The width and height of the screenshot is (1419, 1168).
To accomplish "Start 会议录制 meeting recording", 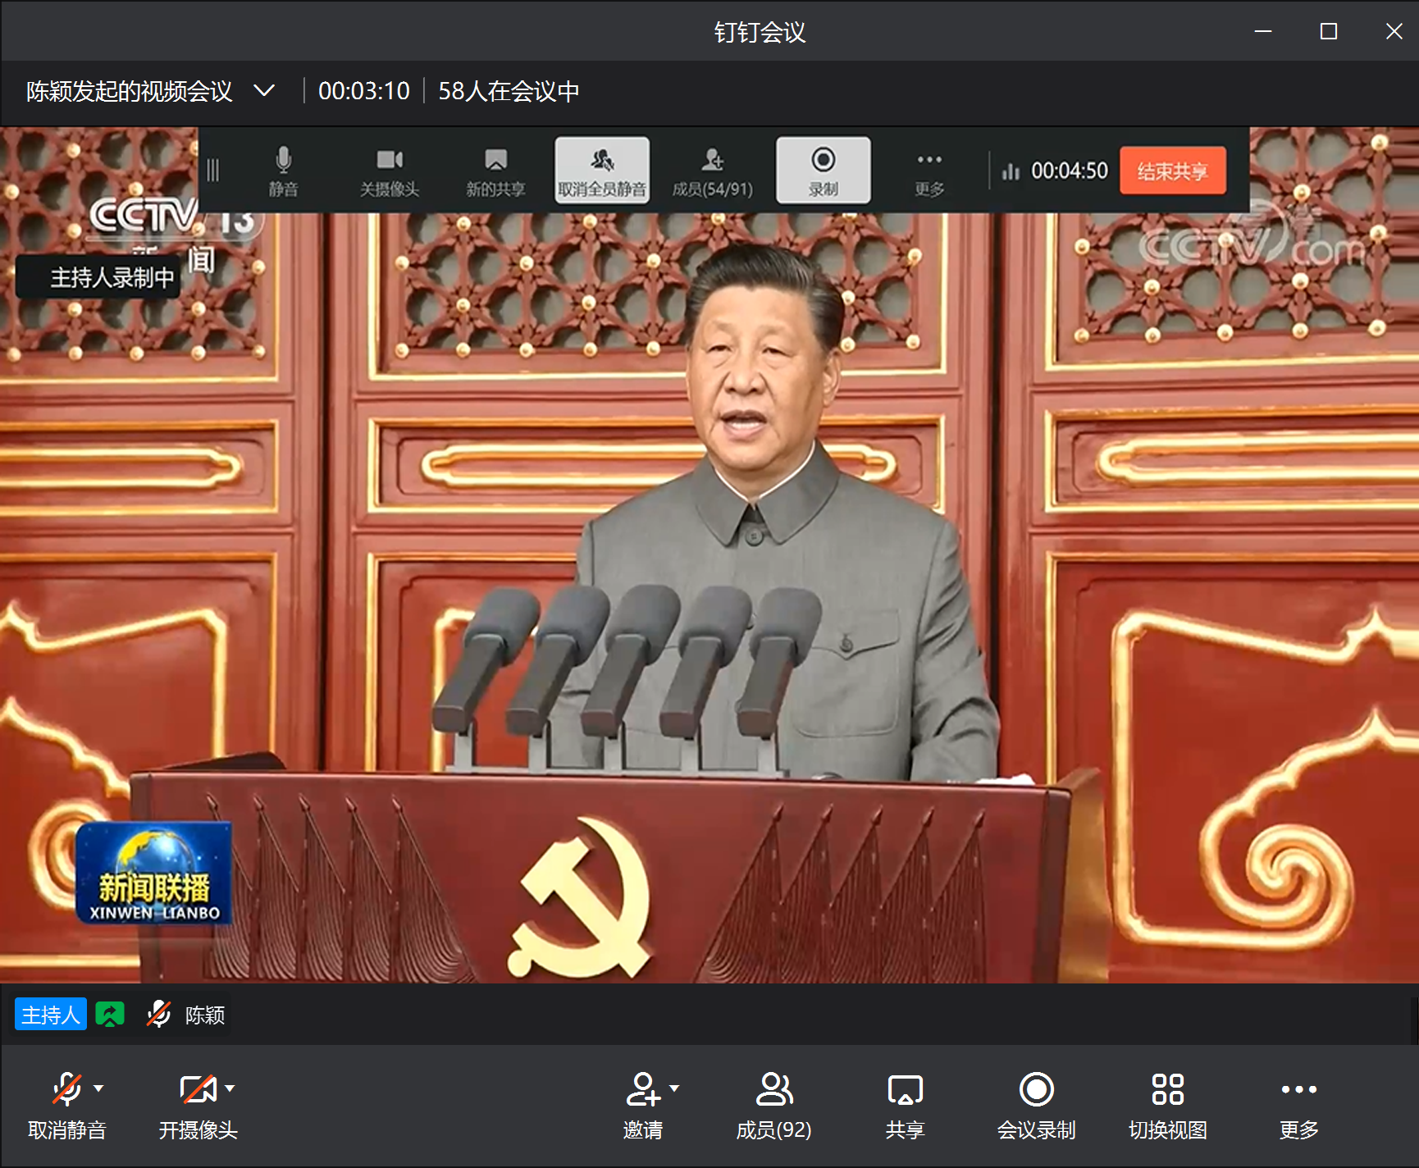I will coord(1036,1104).
